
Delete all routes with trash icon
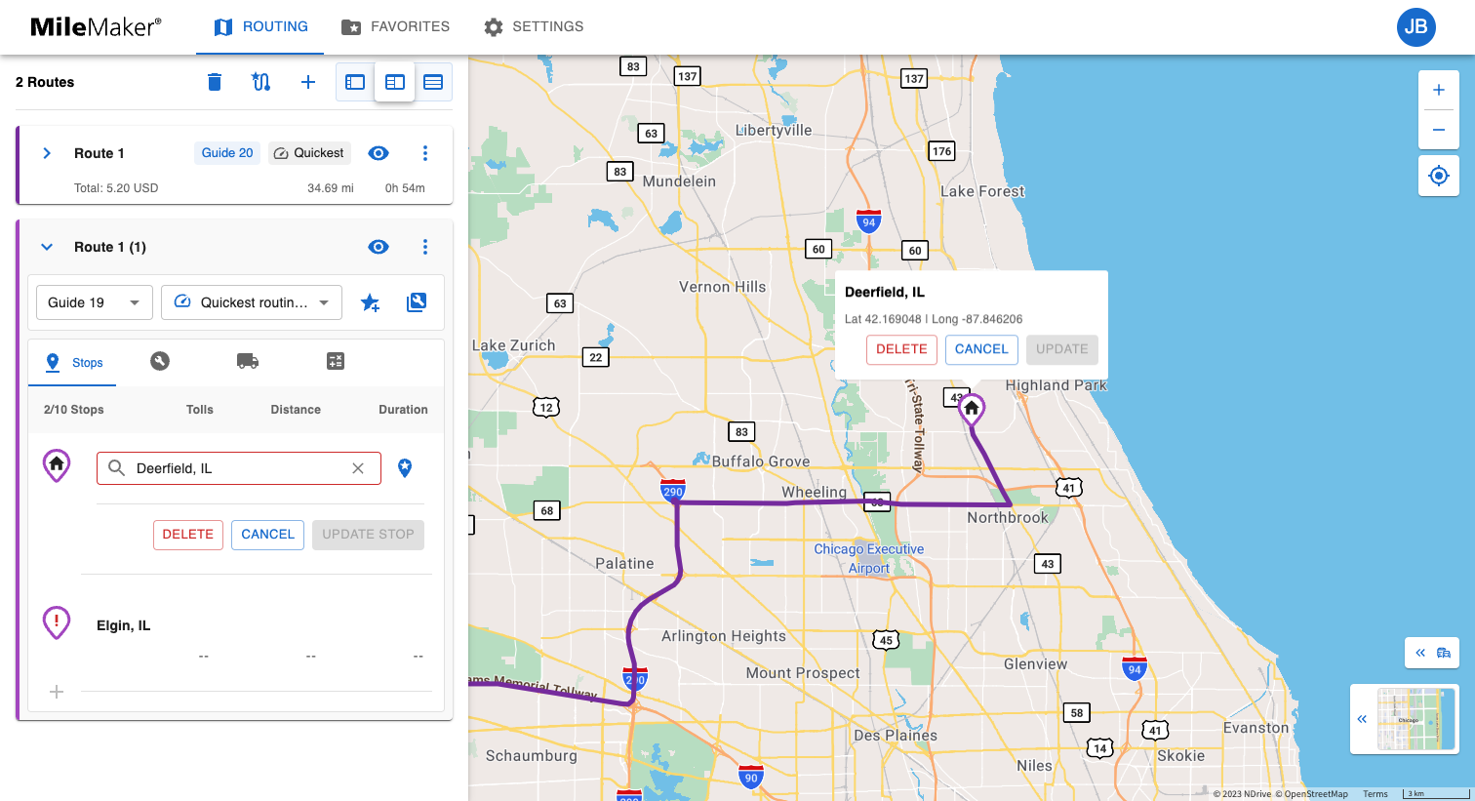click(215, 82)
